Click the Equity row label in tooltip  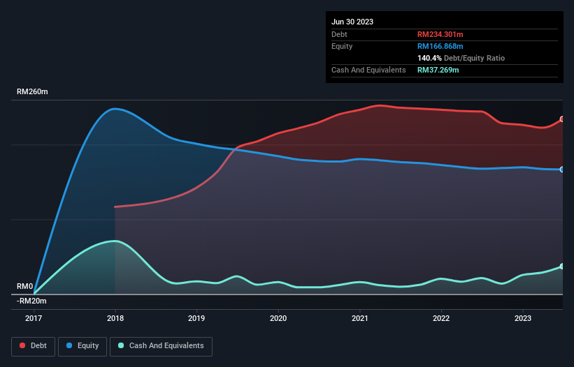point(342,46)
